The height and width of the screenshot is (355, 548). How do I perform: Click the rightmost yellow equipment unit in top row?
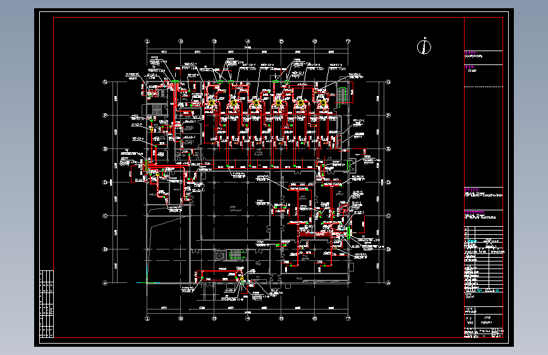click(x=323, y=103)
